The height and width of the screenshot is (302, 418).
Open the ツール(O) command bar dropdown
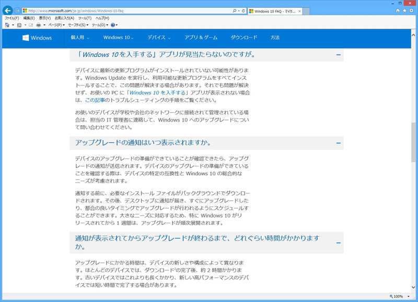click(x=100, y=25)
